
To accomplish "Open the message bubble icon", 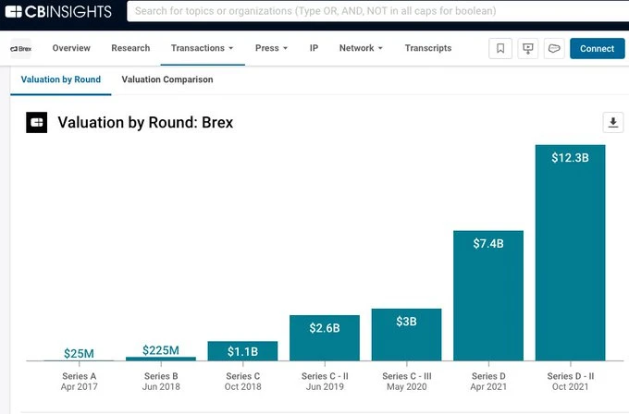I will [x=554, y=48].
